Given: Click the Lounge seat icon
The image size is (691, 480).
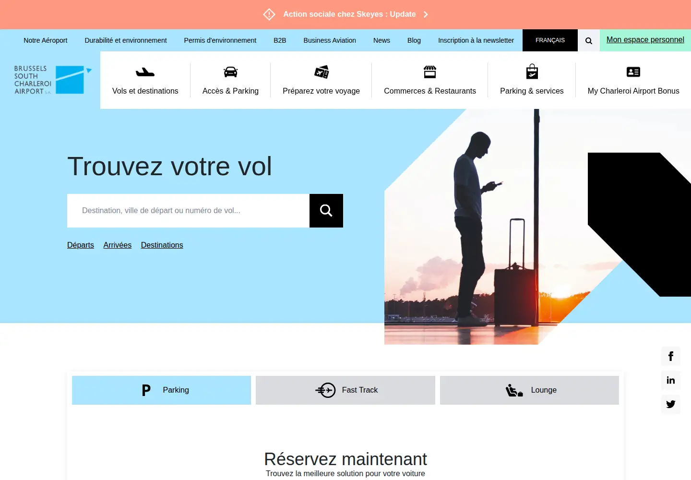Looking at the screenshot, I should [x=514, y=390].
